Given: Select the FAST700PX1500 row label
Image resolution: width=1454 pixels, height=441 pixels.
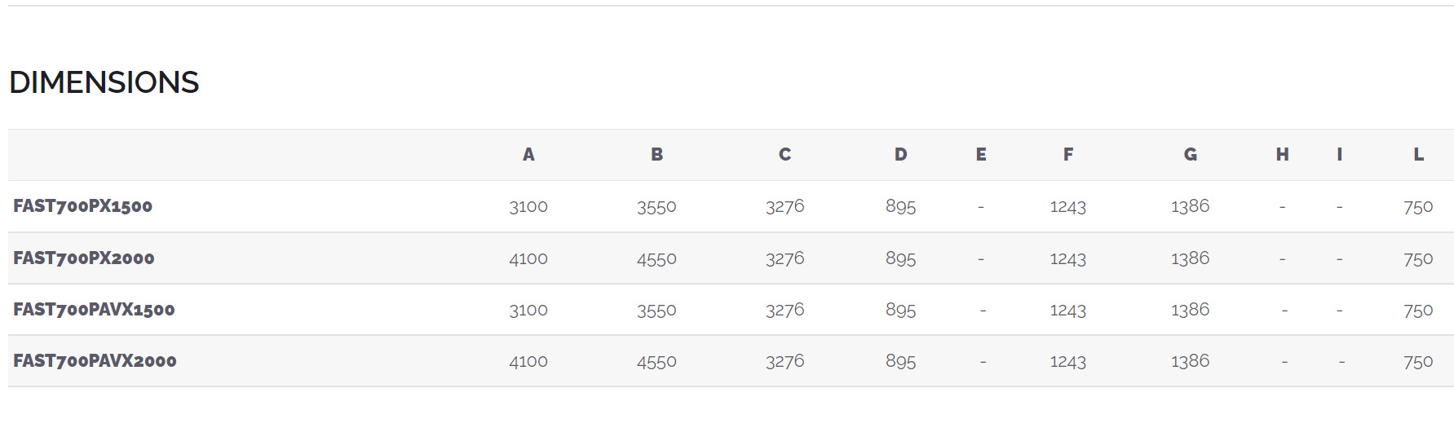Looking at the screenshot, I should click(x=83, y=206).
